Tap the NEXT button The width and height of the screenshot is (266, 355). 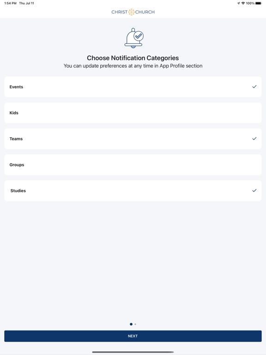pos(133,336)
